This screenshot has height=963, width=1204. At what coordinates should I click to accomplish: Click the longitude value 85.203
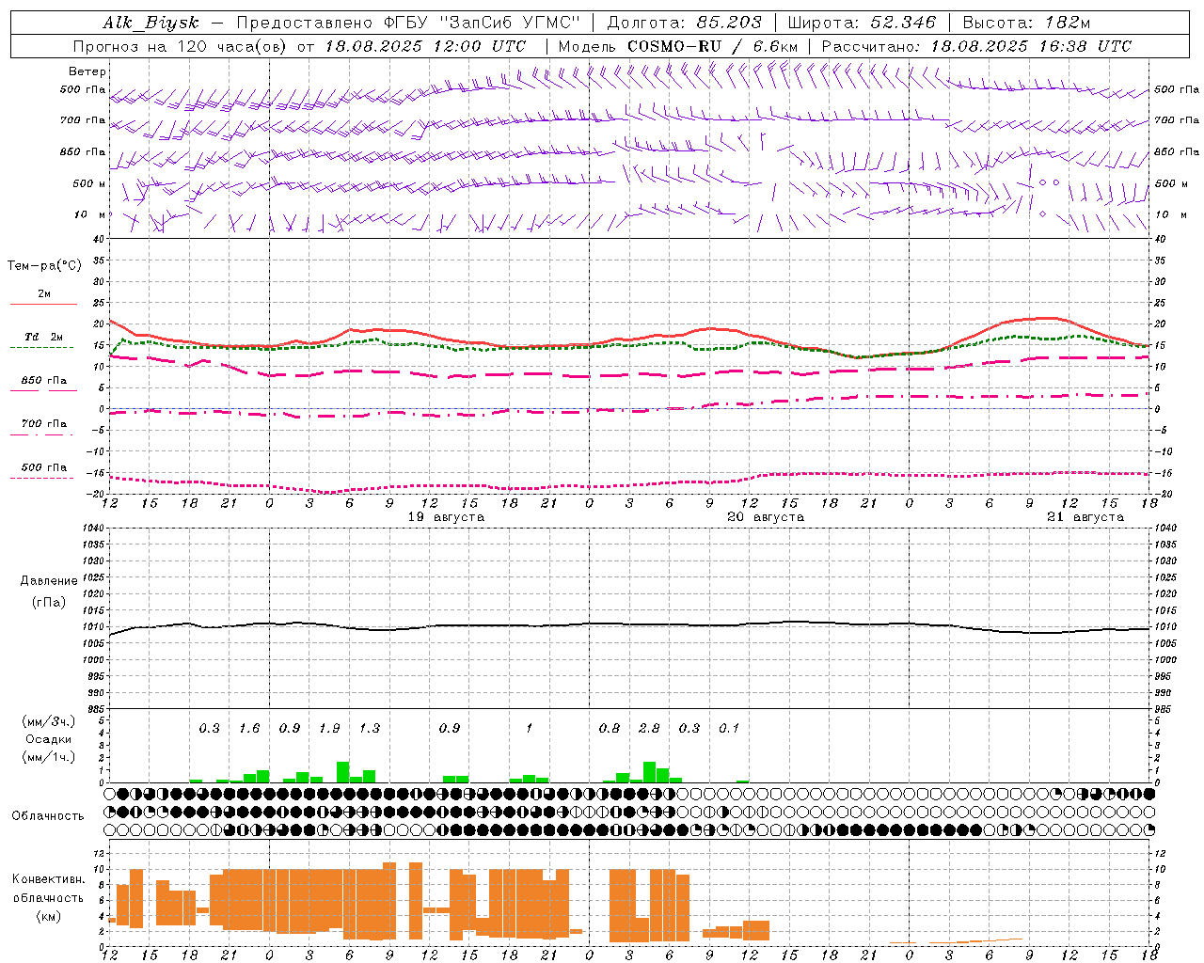click(x=729, y=23)
